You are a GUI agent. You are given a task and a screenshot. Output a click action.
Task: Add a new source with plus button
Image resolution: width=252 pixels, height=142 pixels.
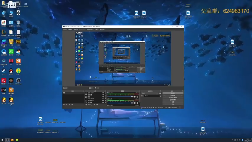click(x=86, y=105)
